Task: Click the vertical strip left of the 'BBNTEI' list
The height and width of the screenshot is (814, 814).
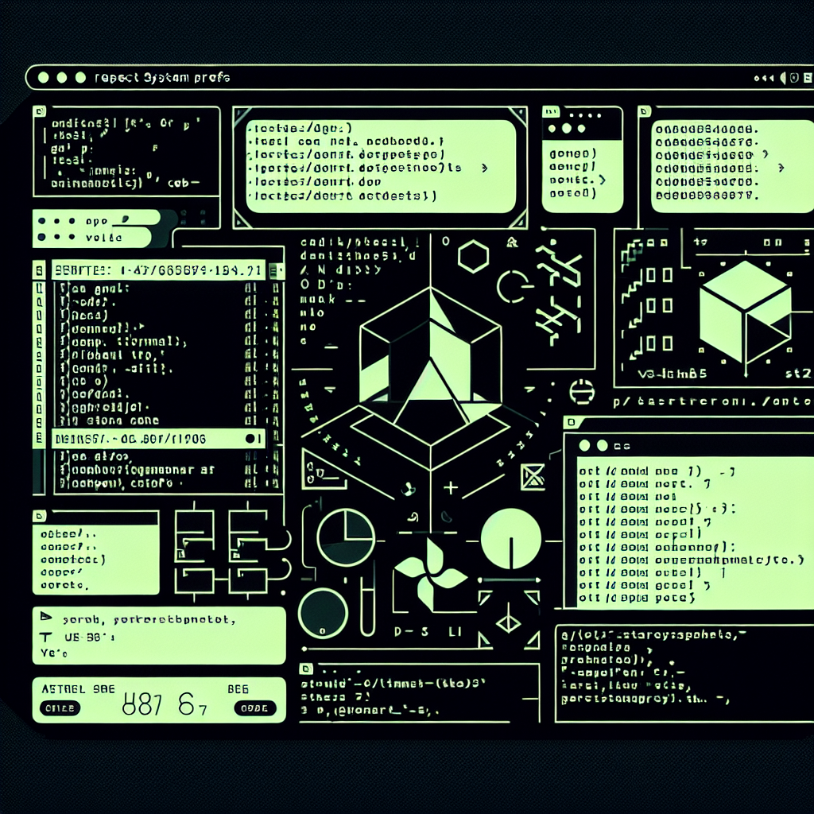Action: click(39, 363)
